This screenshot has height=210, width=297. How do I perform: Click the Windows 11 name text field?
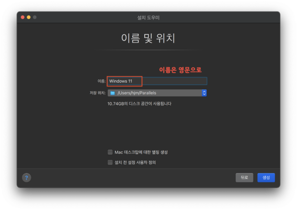[x=125, y=81]
